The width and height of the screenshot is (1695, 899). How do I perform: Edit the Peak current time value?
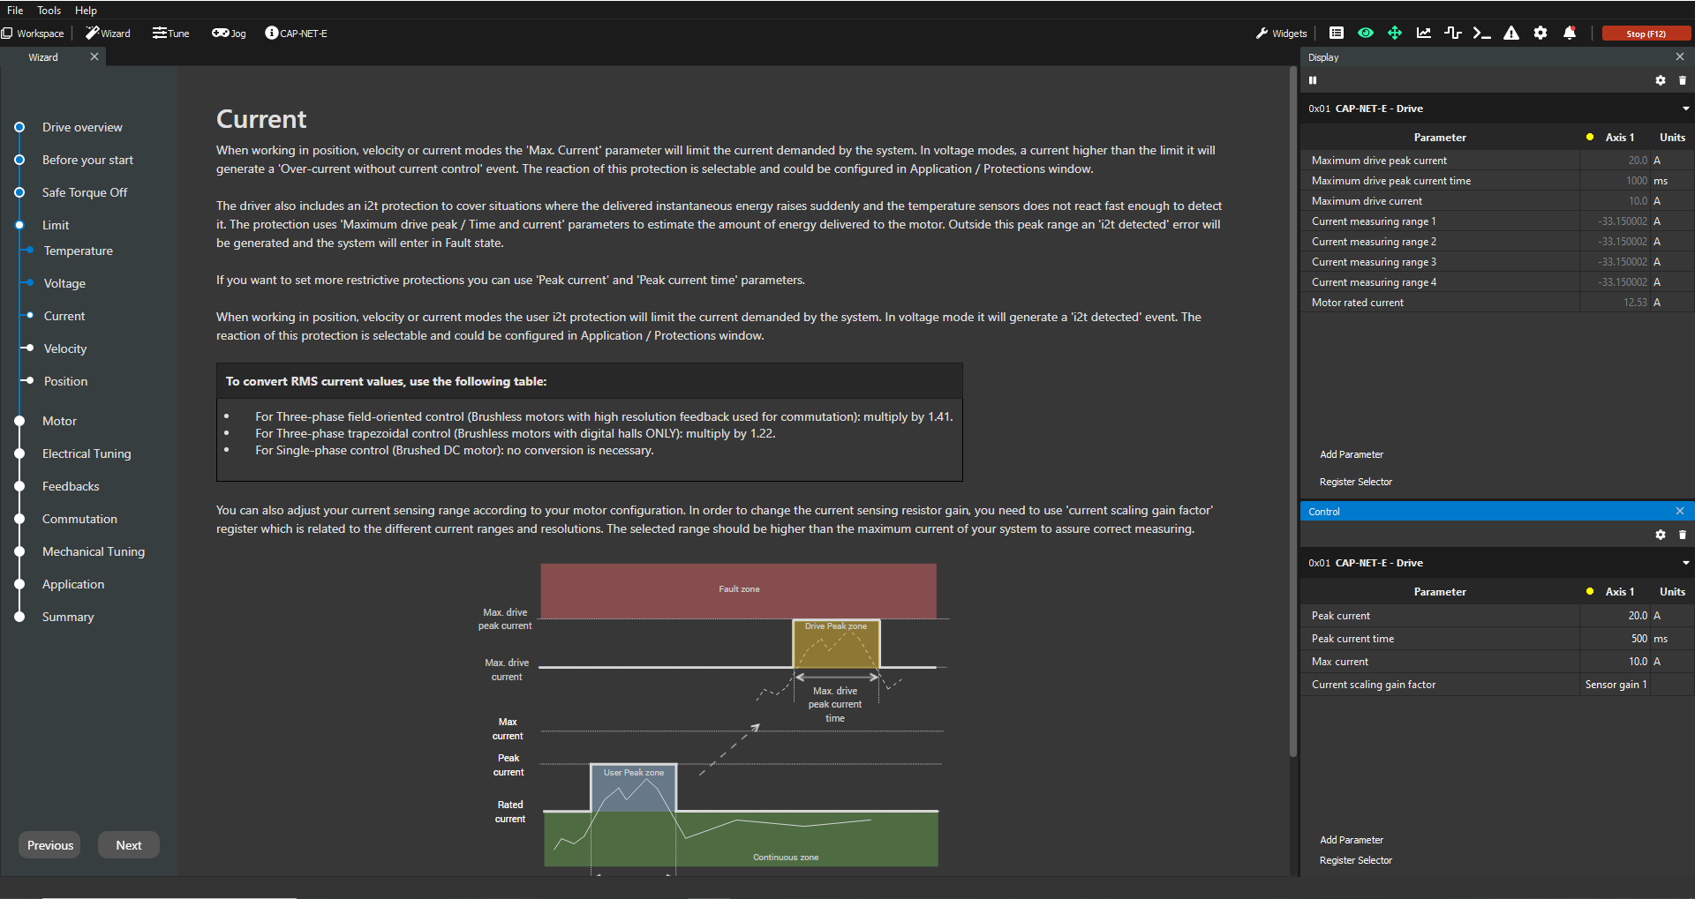pos(1615,639)
